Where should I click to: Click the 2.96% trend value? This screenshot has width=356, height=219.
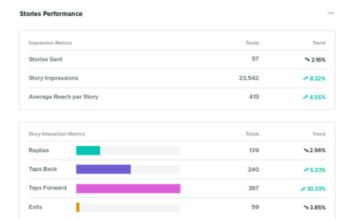(318, 150)
